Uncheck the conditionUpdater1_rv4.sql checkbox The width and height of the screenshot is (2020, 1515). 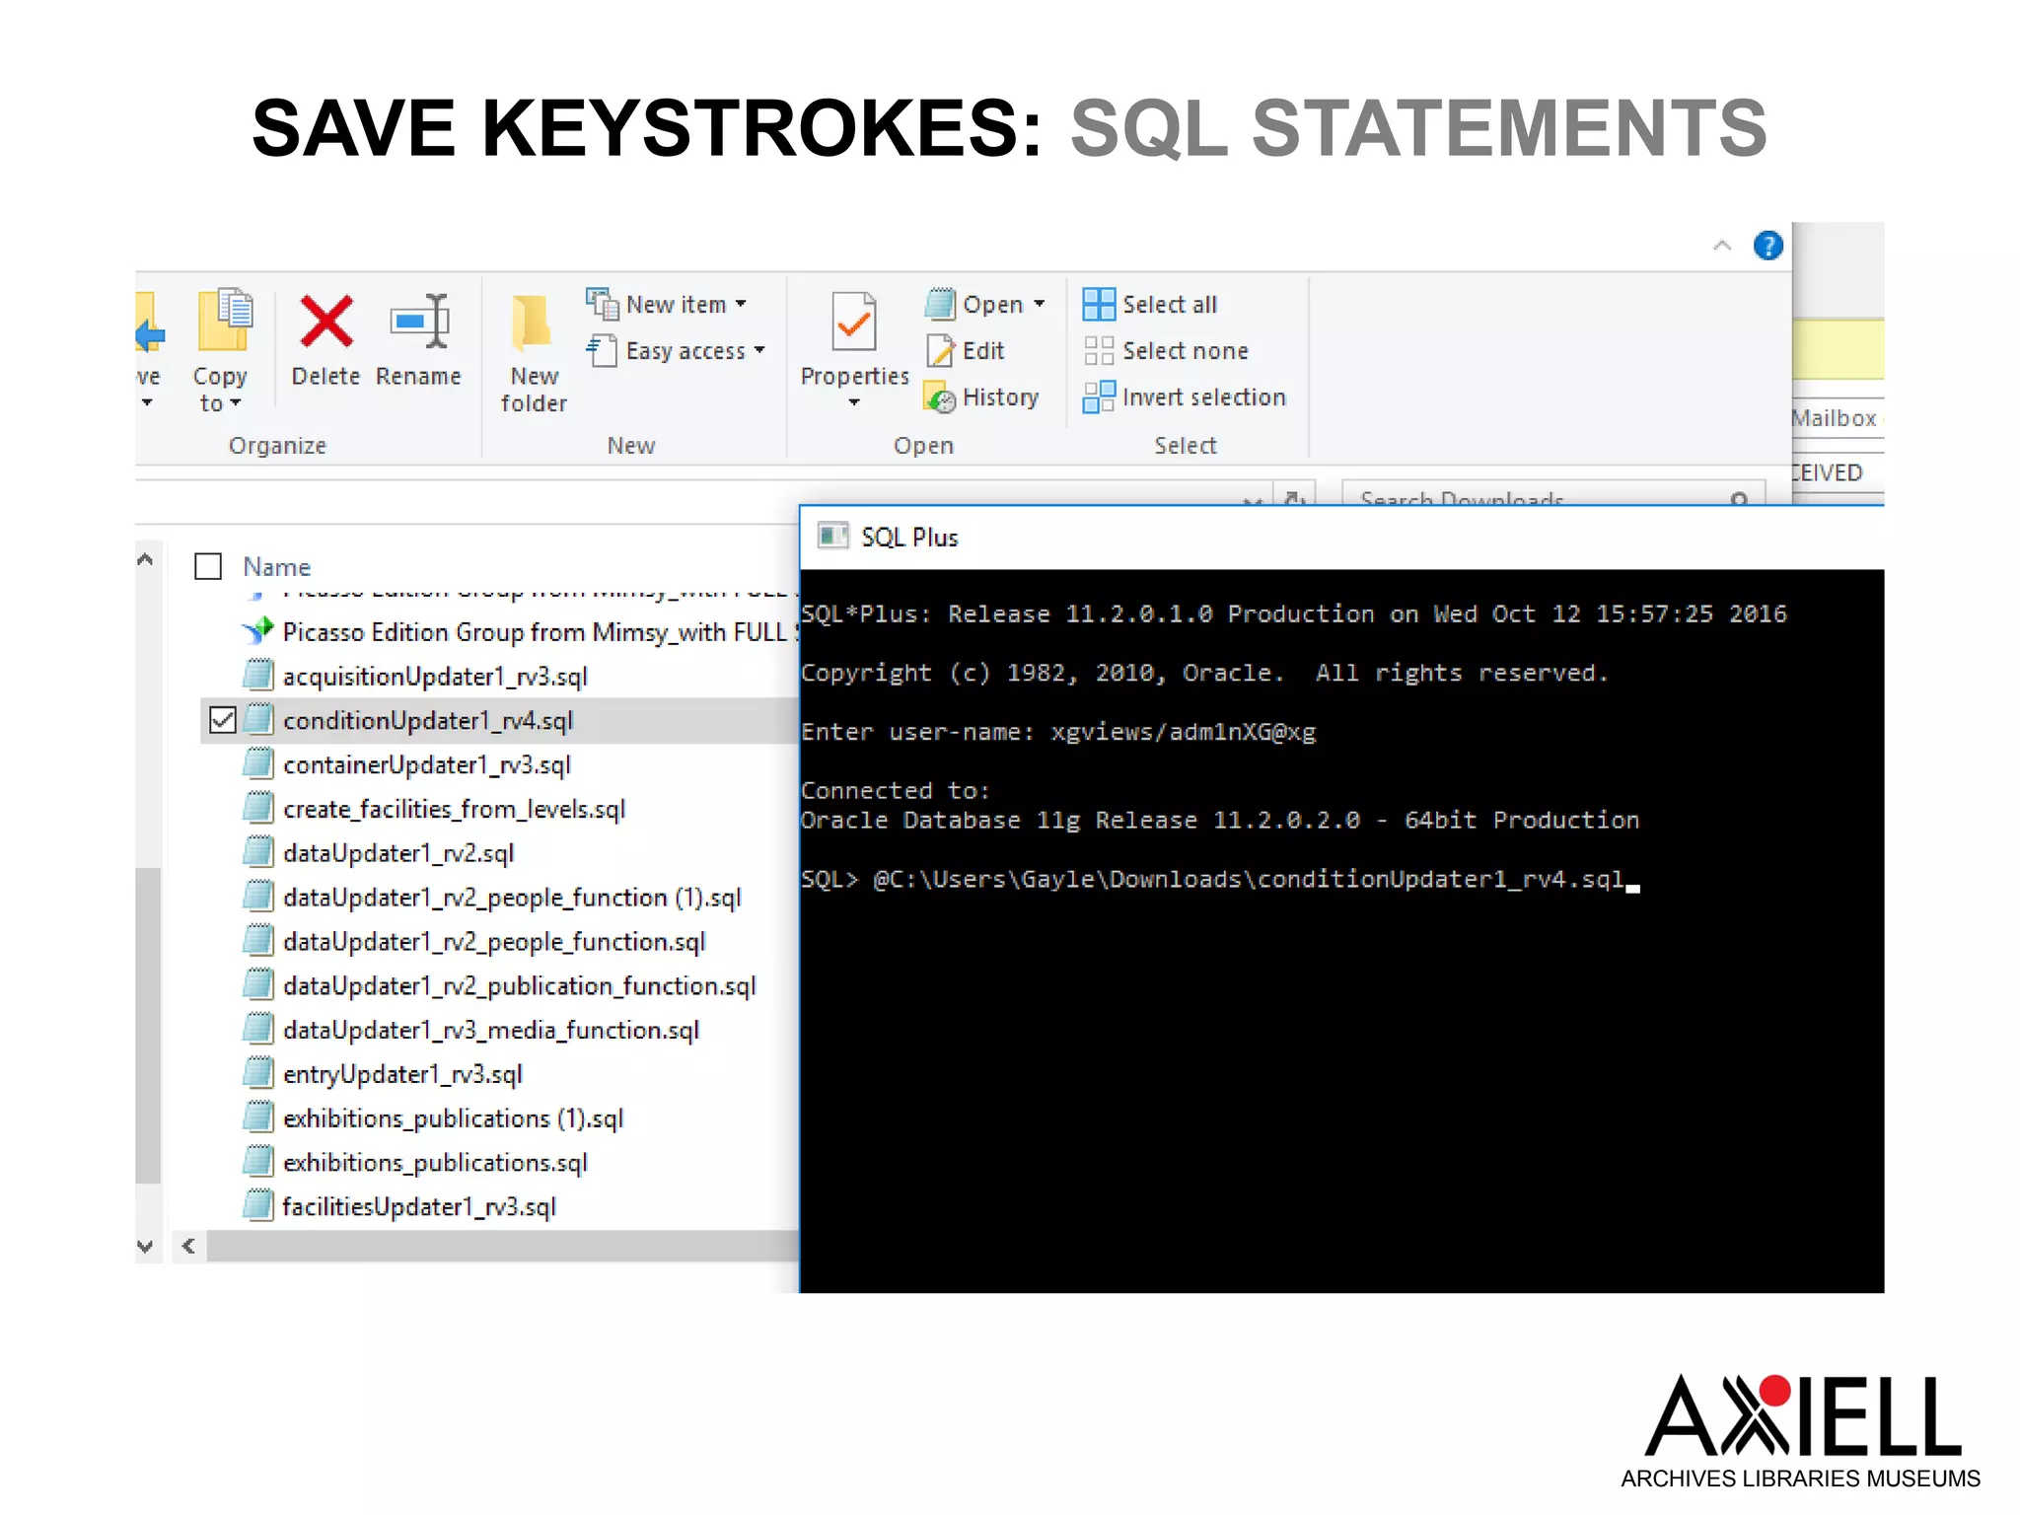point(223,721)
